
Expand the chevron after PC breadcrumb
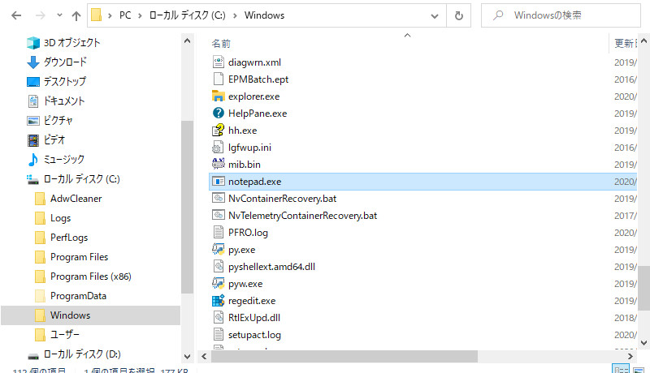[x=140, y=15]
